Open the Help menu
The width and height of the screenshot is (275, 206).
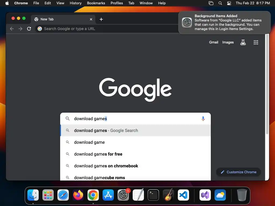click(162, 3)
